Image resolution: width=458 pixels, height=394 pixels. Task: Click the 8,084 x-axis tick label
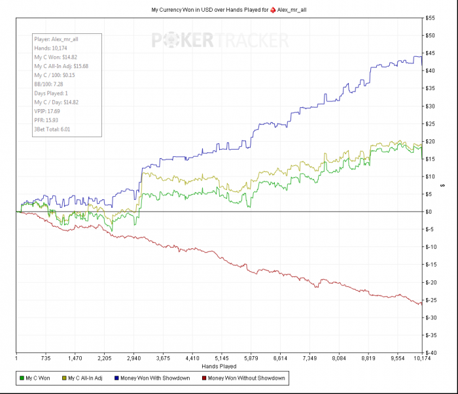coord(339,358)
